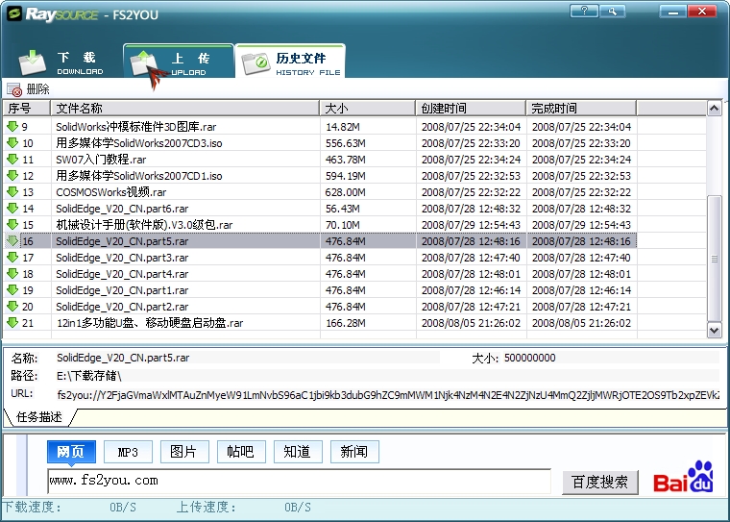The image size is (730, 522).
Task: Click the 166.28M size cell
Action: coord(346,323)
